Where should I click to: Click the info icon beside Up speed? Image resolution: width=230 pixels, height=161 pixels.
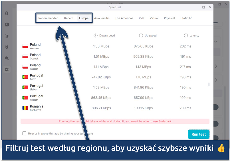click(x=141, y=36)
